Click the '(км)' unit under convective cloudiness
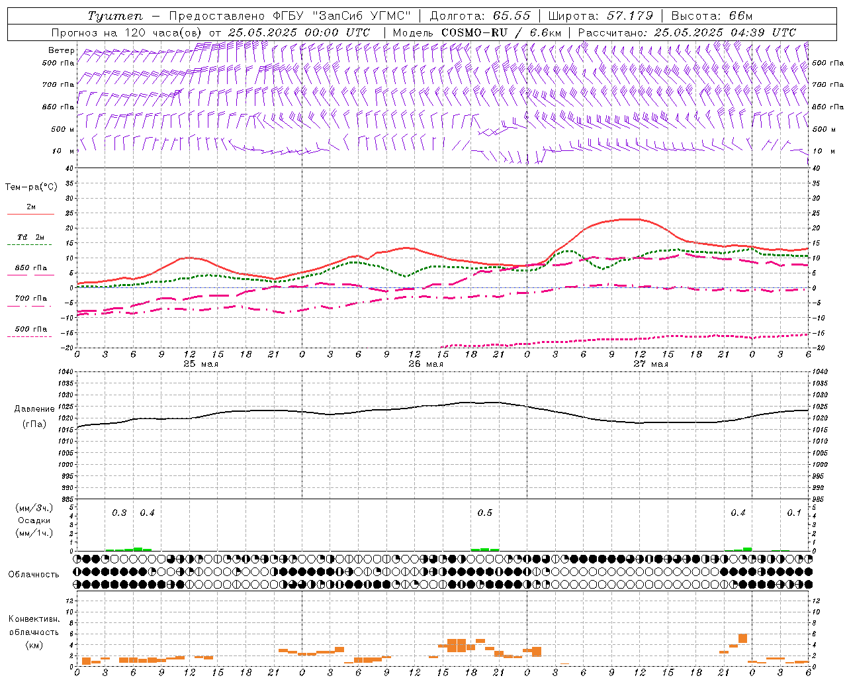The width and height of the screenshot is (847, 678). (x=34, y=645)
